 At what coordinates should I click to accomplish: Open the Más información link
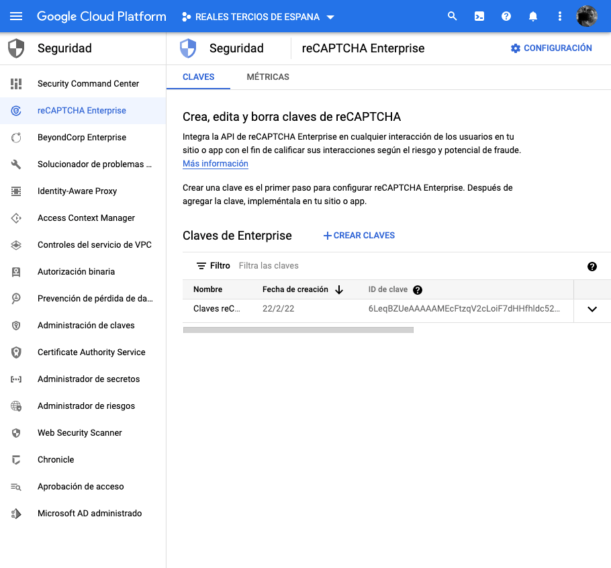[x=216, y=164]
